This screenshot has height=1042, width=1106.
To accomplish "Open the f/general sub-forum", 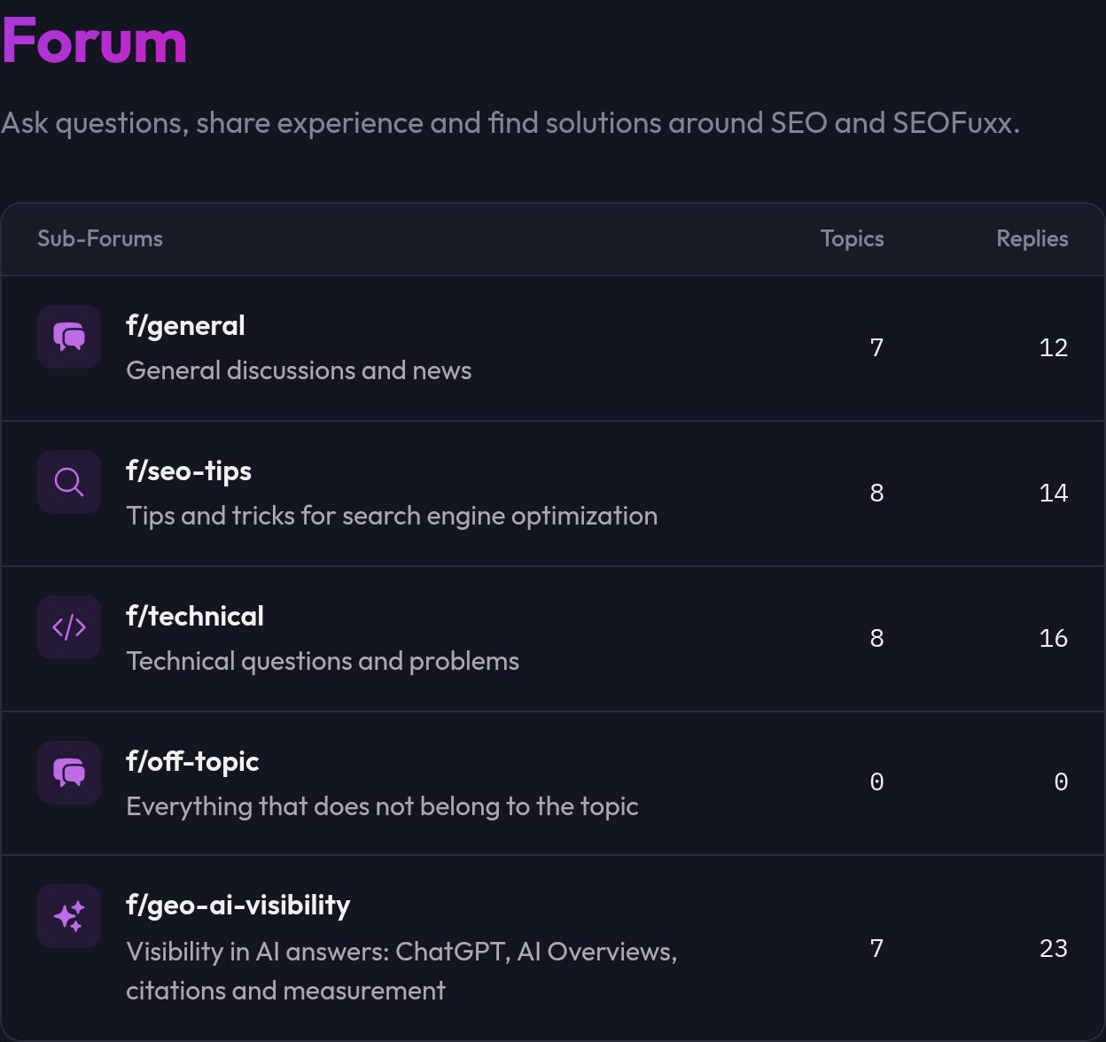I will click(185, 326).
